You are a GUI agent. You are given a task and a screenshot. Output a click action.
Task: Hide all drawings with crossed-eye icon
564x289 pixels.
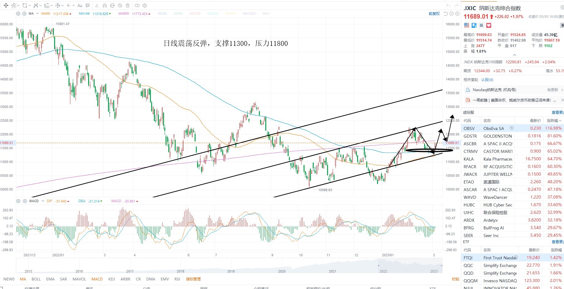click(x=120, y=6)
